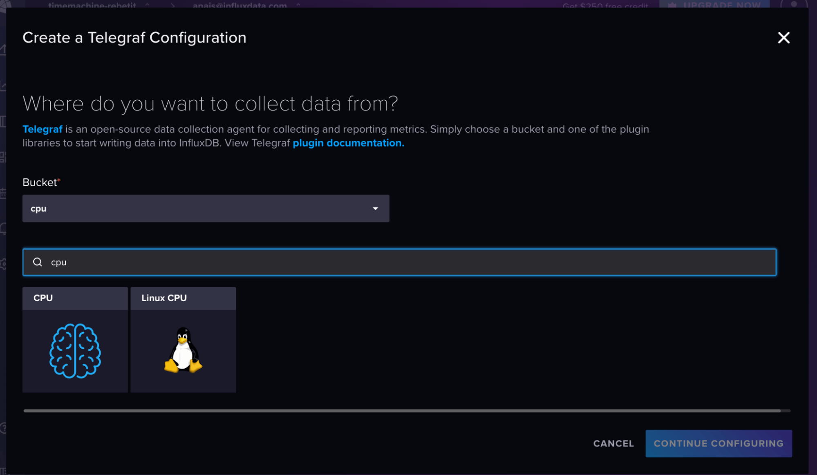Open Settings gear in left sidebar

click(x=3, y=264)
